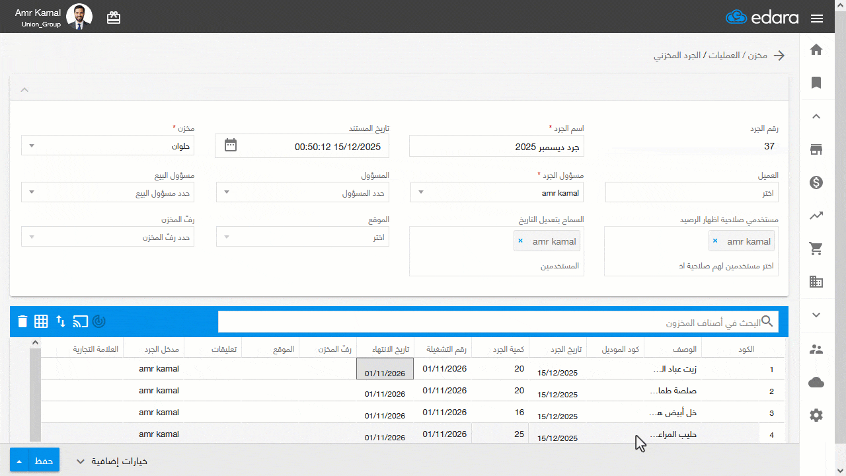
Task: Click the حفظ save button
Action: pyautogui.click(x=44, y=460)
